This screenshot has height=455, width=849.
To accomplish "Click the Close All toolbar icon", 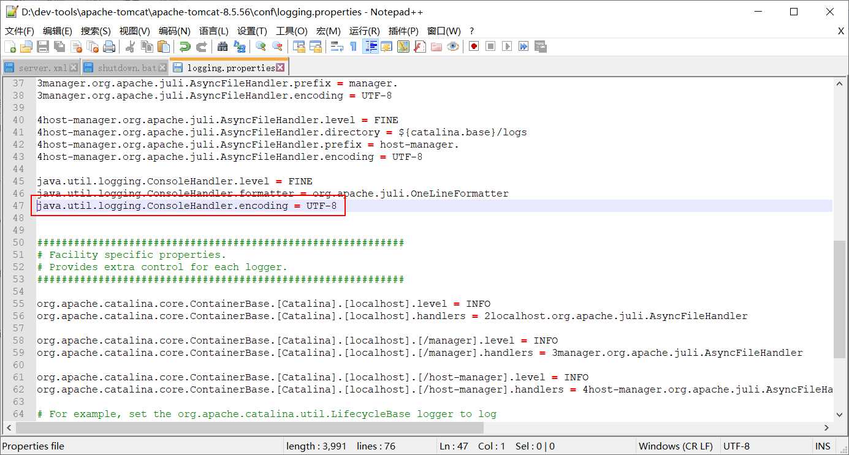I will pos(93,47).
